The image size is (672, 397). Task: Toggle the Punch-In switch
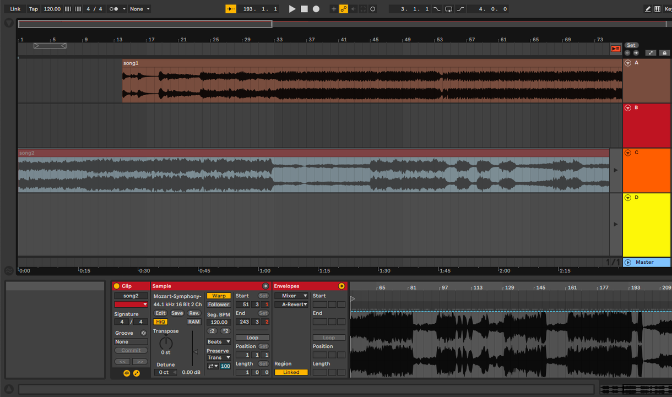tap(437, 9)
